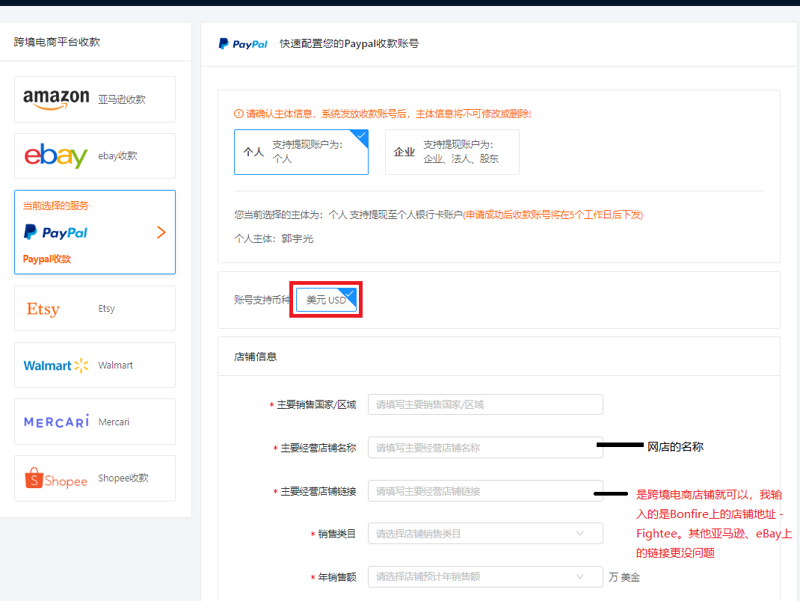This screenshot has width=800, height=601.
Task: Select the Amazon logo payment service
Action: [56, 99]
